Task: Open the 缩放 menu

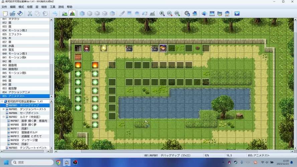Action: pos(44,7)
